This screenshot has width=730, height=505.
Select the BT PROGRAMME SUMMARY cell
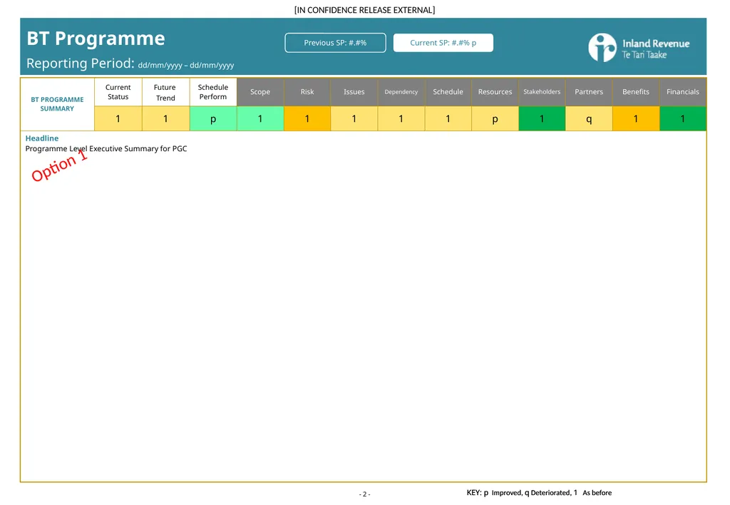[x=57, y=104]
